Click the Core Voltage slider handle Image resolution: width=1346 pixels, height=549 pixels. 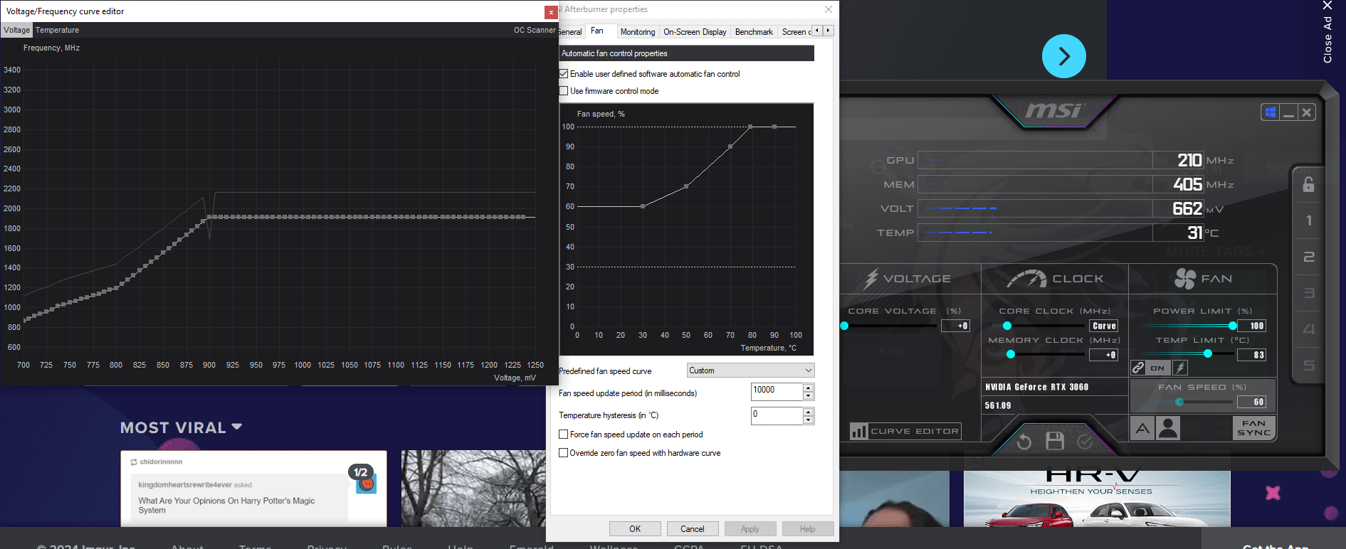pyautogui.click(x=844, y=326)
